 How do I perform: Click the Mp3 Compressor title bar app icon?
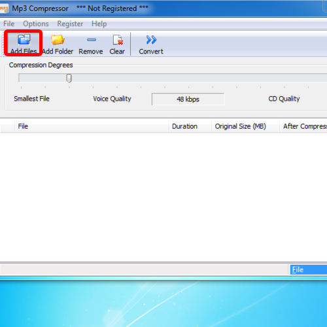tap(4, 9)
